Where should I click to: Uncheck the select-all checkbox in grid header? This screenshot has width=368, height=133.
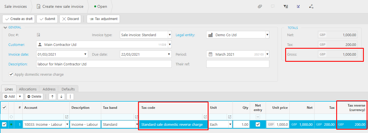click(4, 107)
